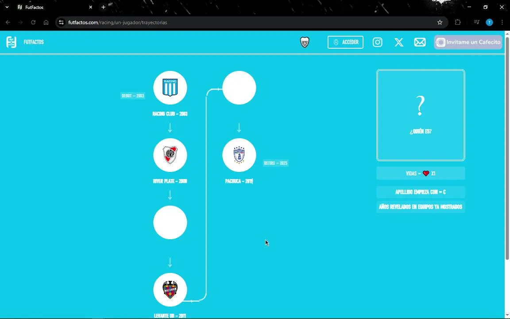The width and height of the screenshot is (510, 319).
Task: Click the browser forward arrow
Action: pos(20,23)
